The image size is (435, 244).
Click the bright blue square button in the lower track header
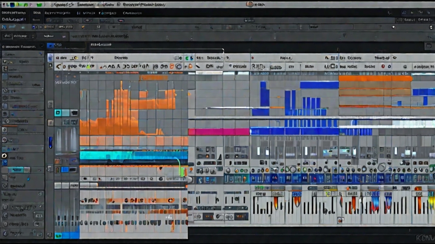pyautogui.click(x=65, y=169)
